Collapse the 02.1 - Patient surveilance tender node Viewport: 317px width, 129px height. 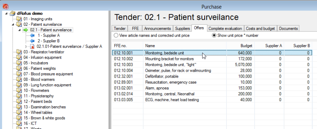pos(20,30)
